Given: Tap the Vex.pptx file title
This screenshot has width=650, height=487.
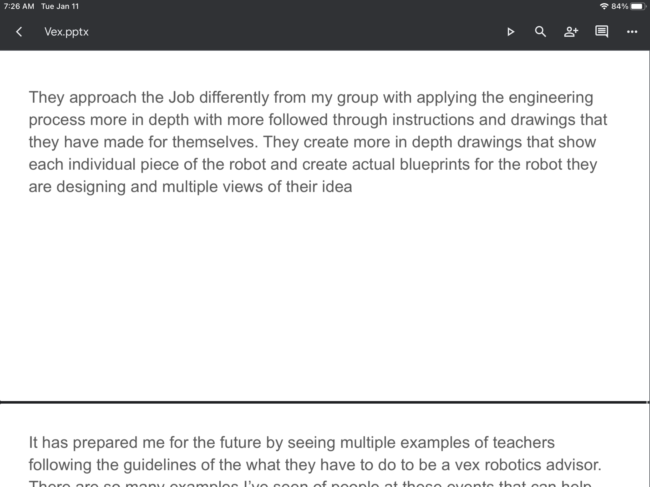Looking at the screenshot, I should click(x=66, y=32).
